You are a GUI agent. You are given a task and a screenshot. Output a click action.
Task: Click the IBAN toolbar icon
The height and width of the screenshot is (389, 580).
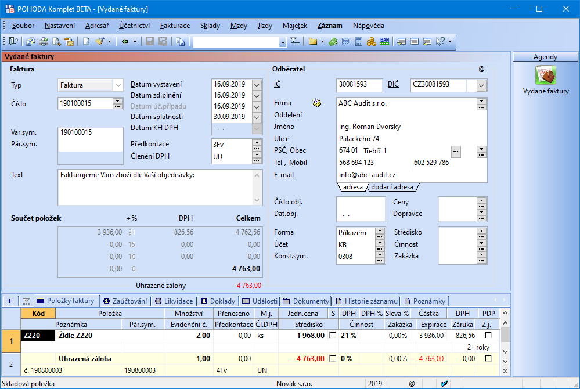(x=384, y=41)
